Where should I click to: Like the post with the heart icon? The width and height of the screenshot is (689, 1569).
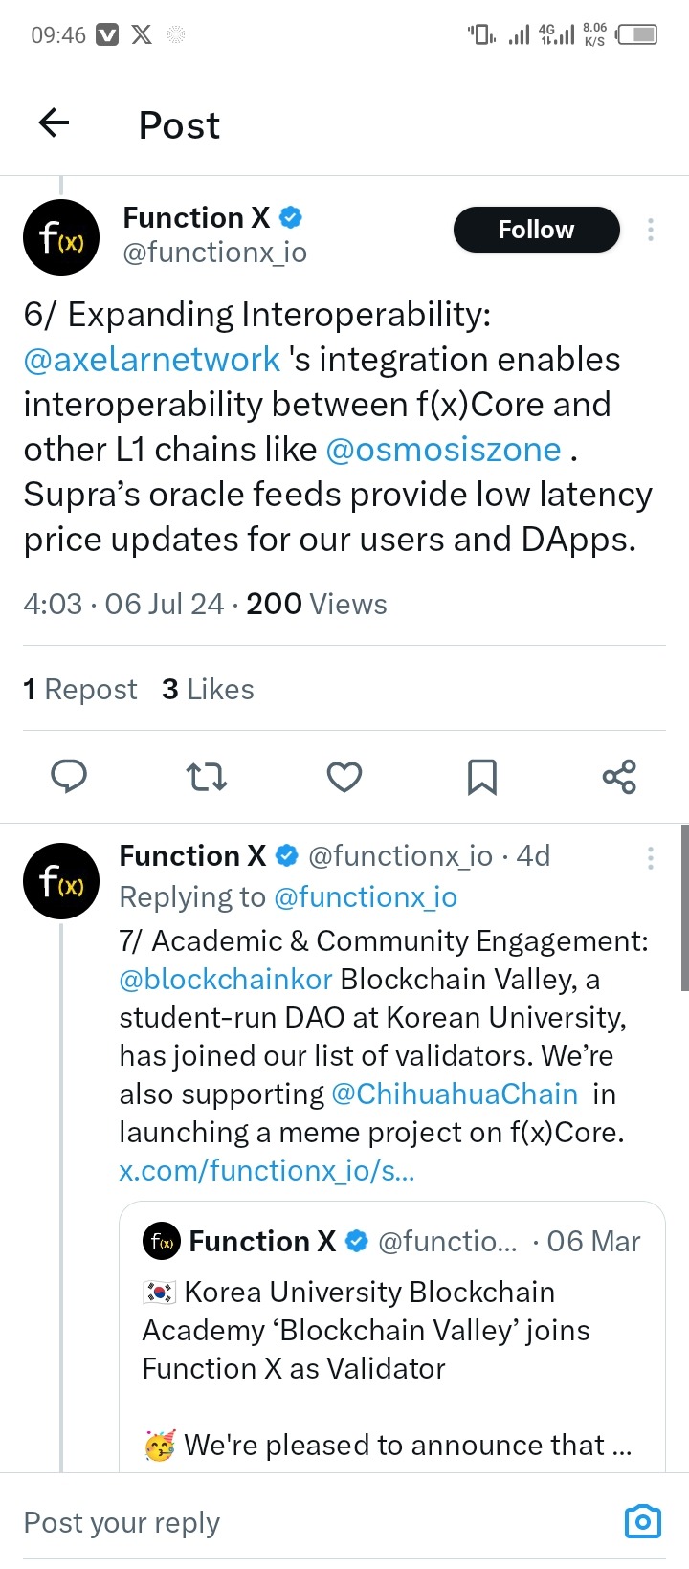(344, 777)
